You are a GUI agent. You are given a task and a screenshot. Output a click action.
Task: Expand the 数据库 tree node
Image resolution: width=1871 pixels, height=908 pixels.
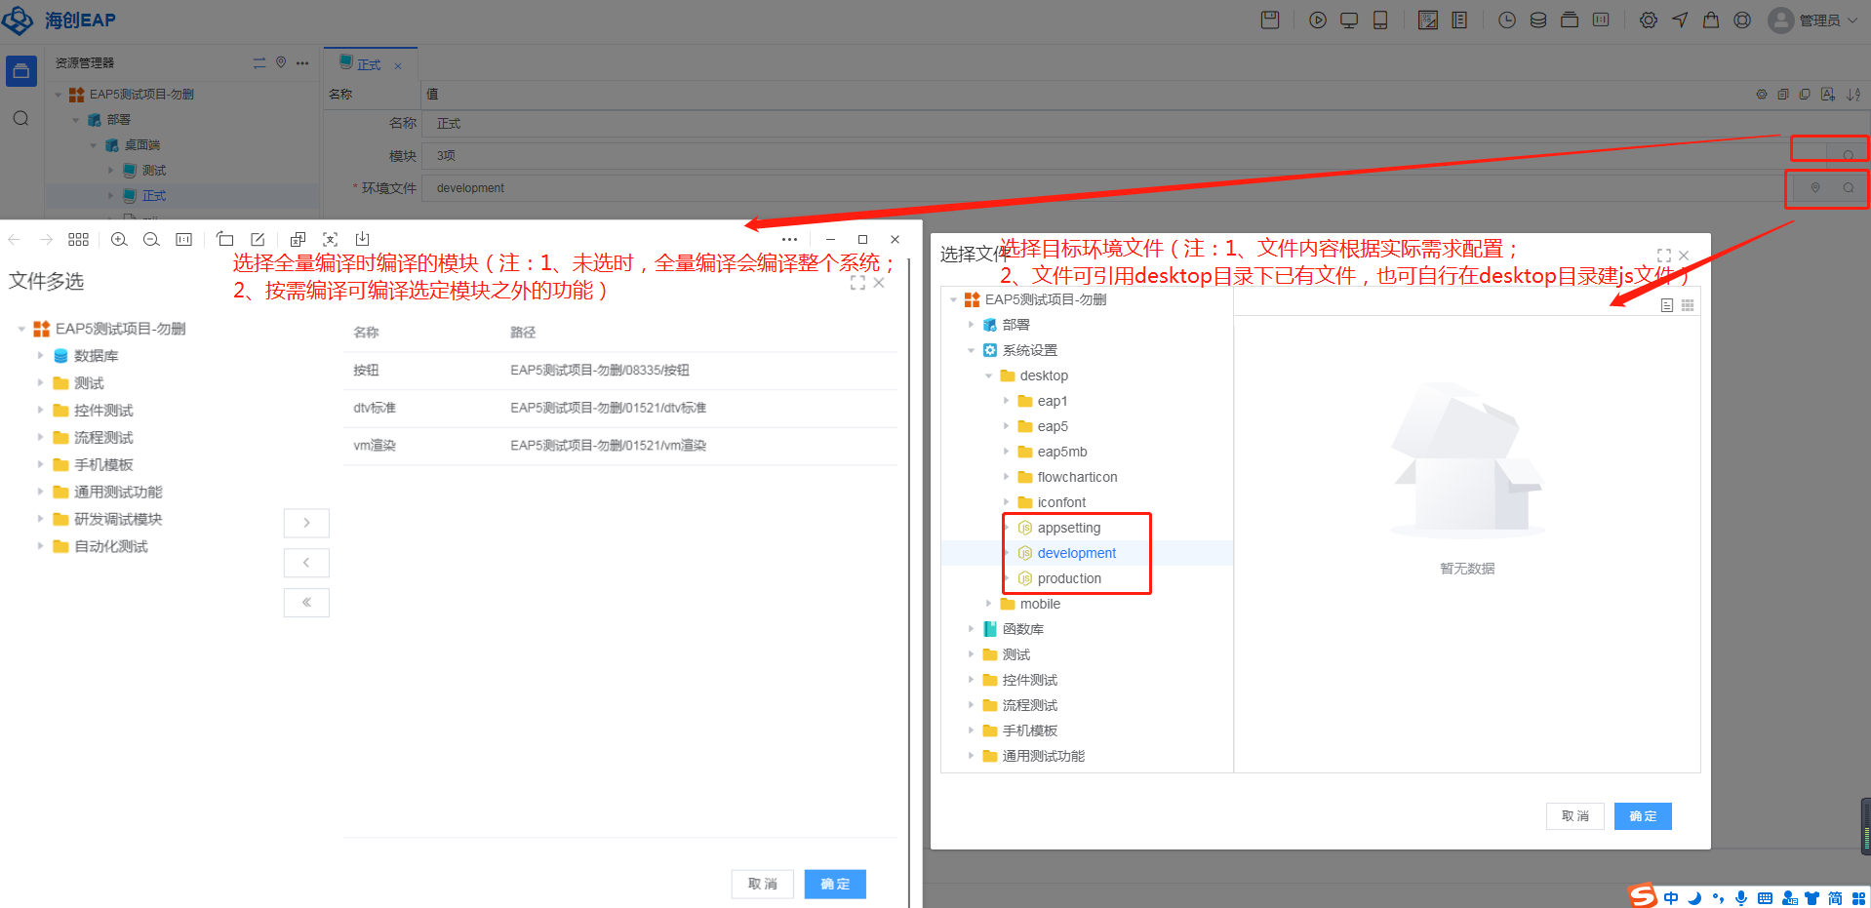[40, 356]
